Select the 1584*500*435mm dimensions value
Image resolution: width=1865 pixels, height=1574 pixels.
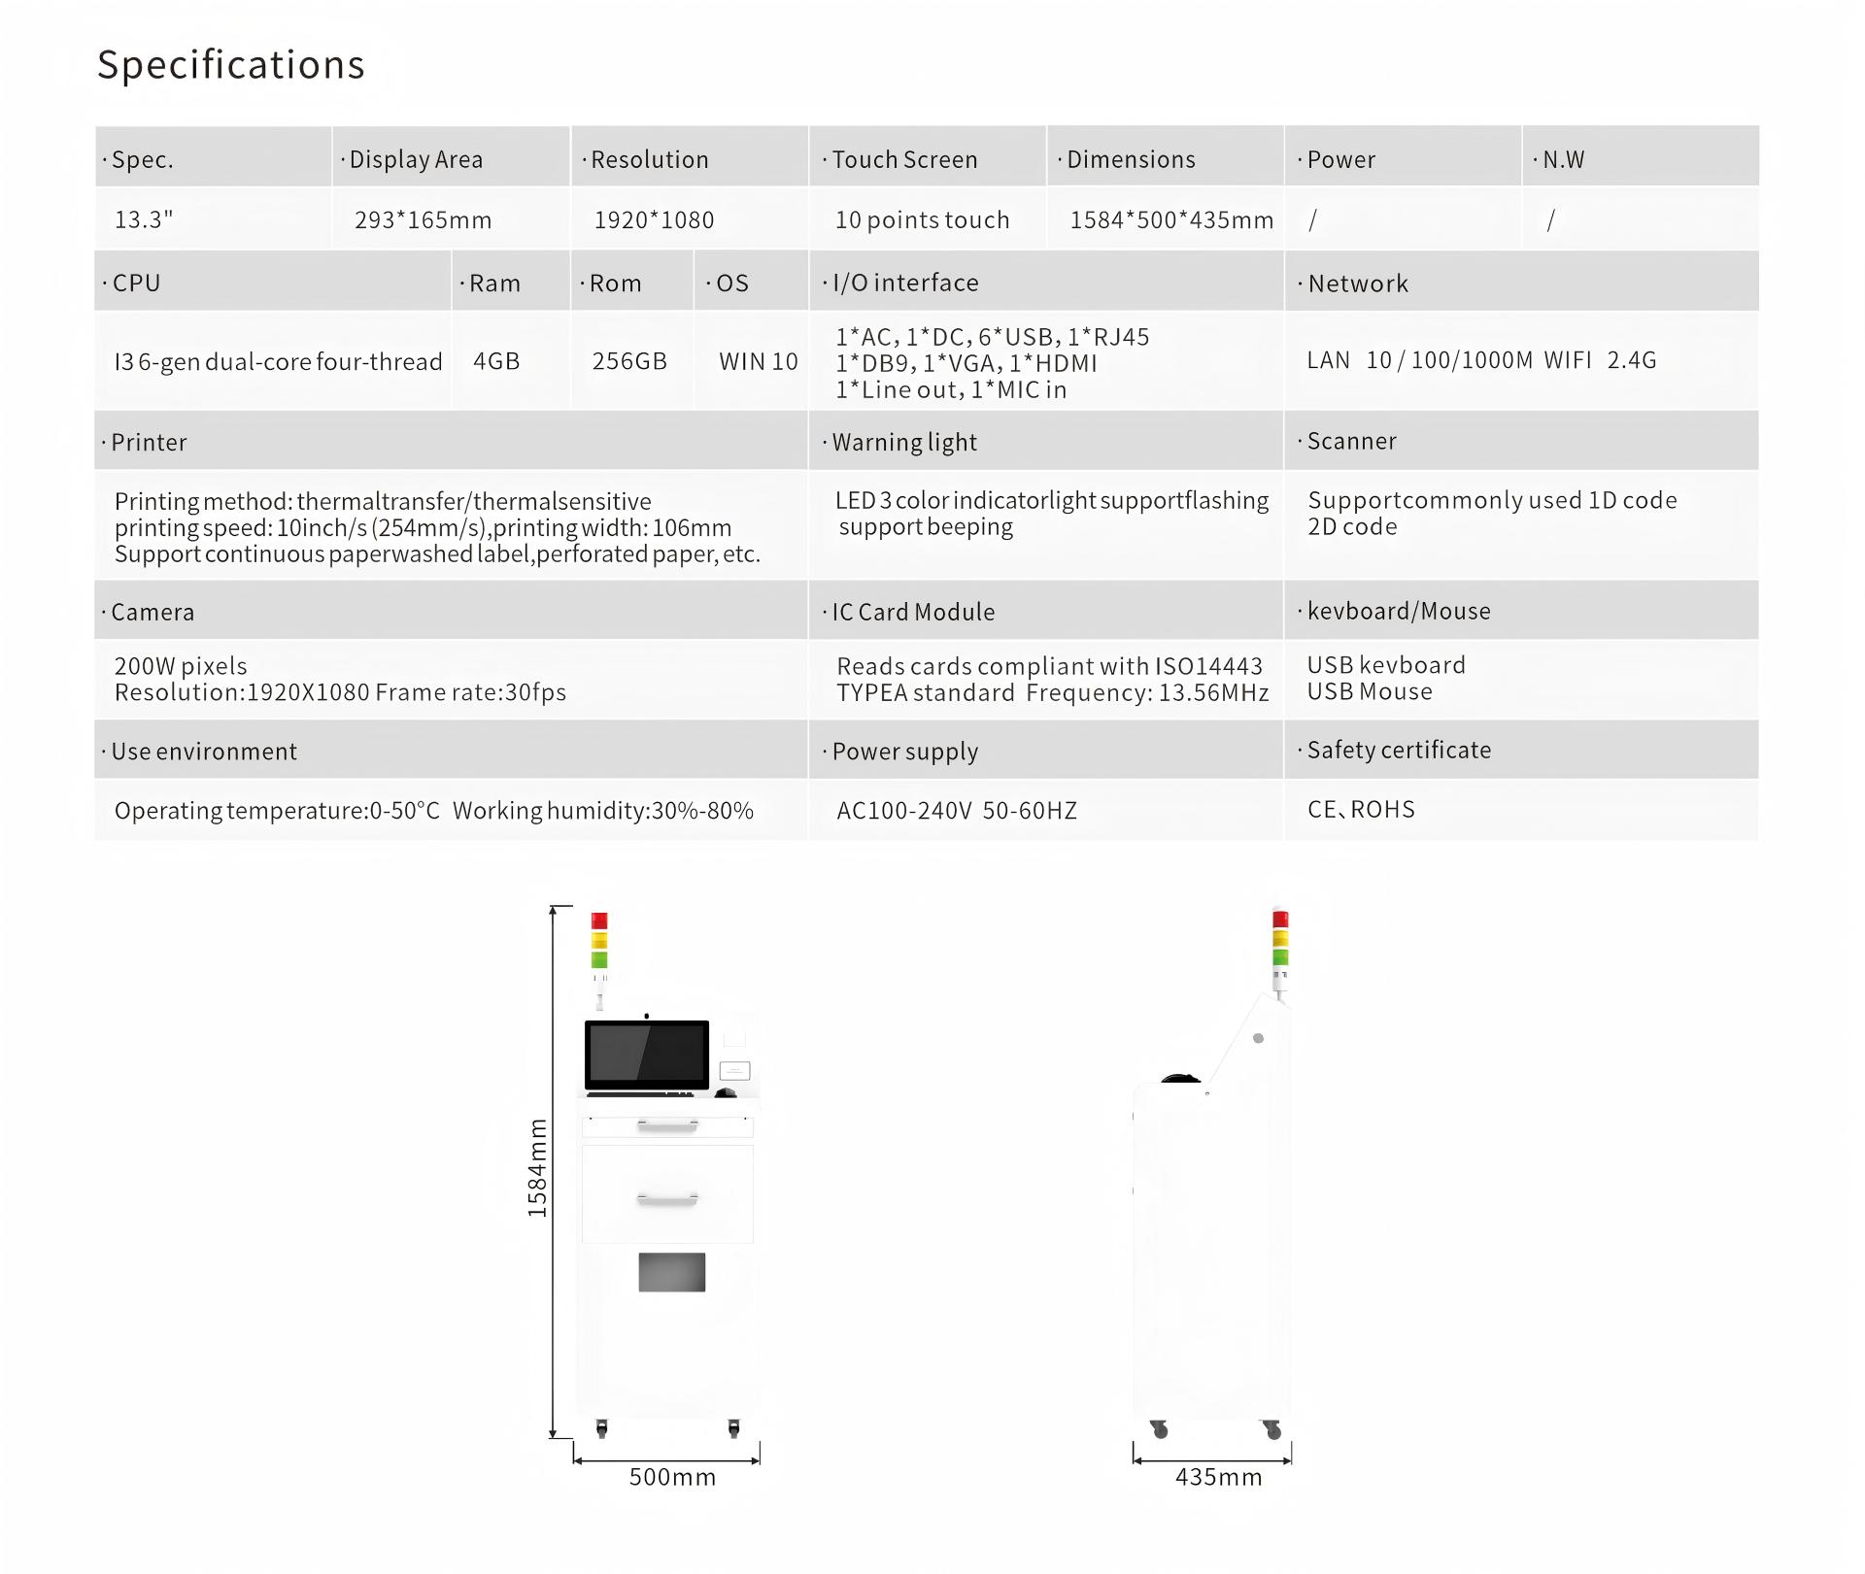click(1171, 220)
